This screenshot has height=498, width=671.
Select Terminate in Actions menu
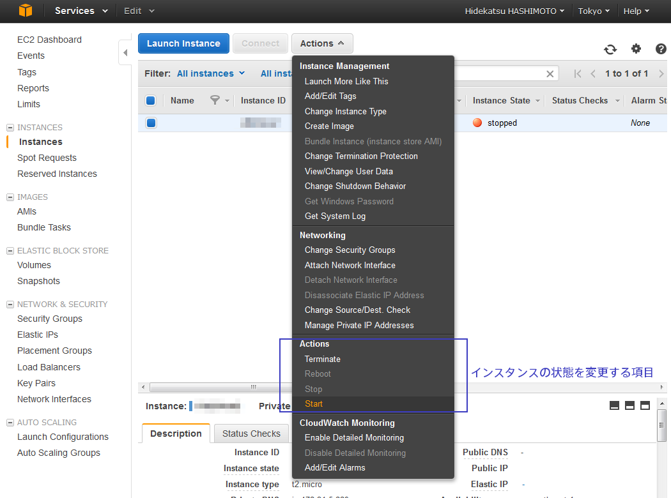[323, 359]
